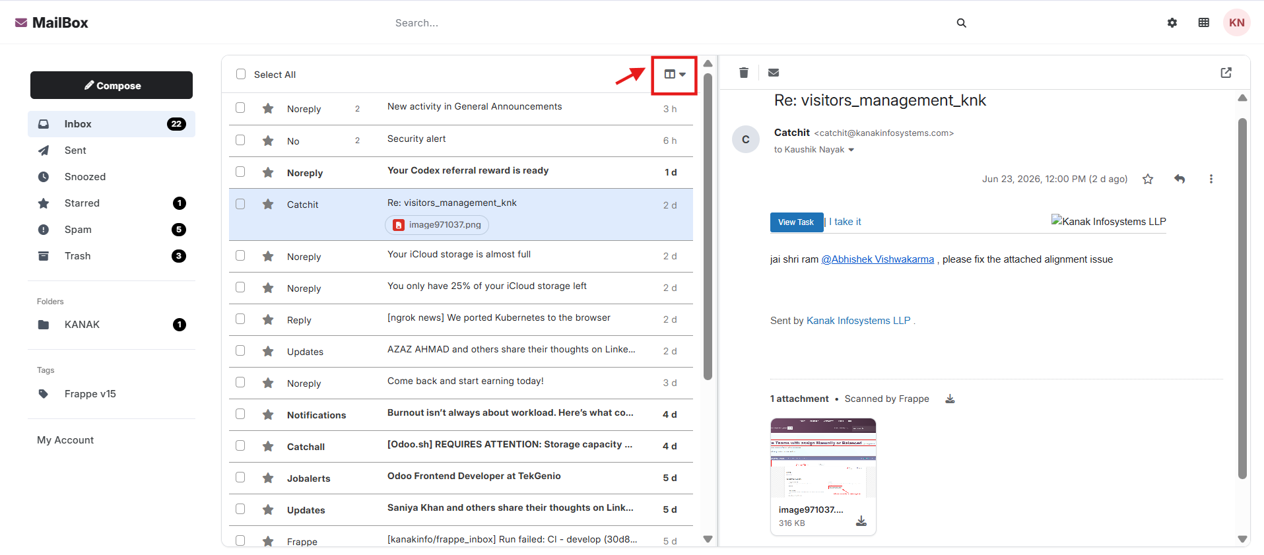1264x555 pixels.
Task: Open My Account
Action: coord(65,440)
